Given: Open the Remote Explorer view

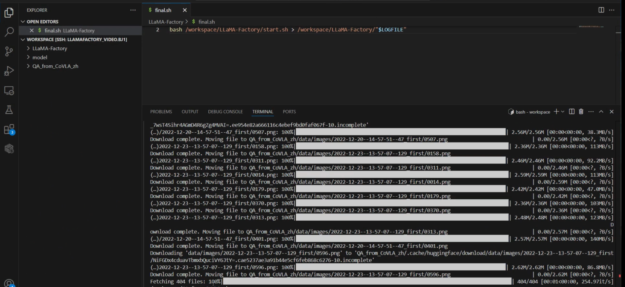Looking at the screenshot, I should (9, 91).
